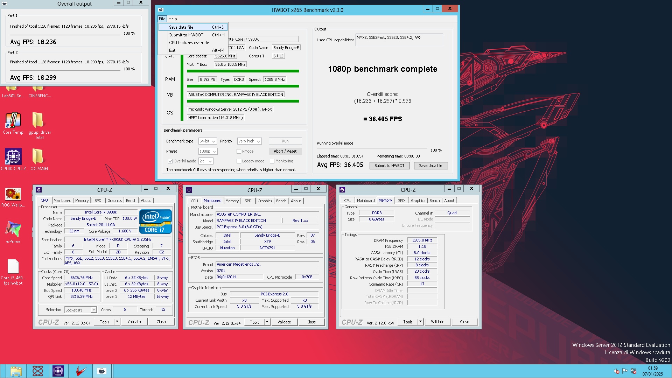
Task: Choose Submit to HWBOT menu entry
Action: point(193,35)
